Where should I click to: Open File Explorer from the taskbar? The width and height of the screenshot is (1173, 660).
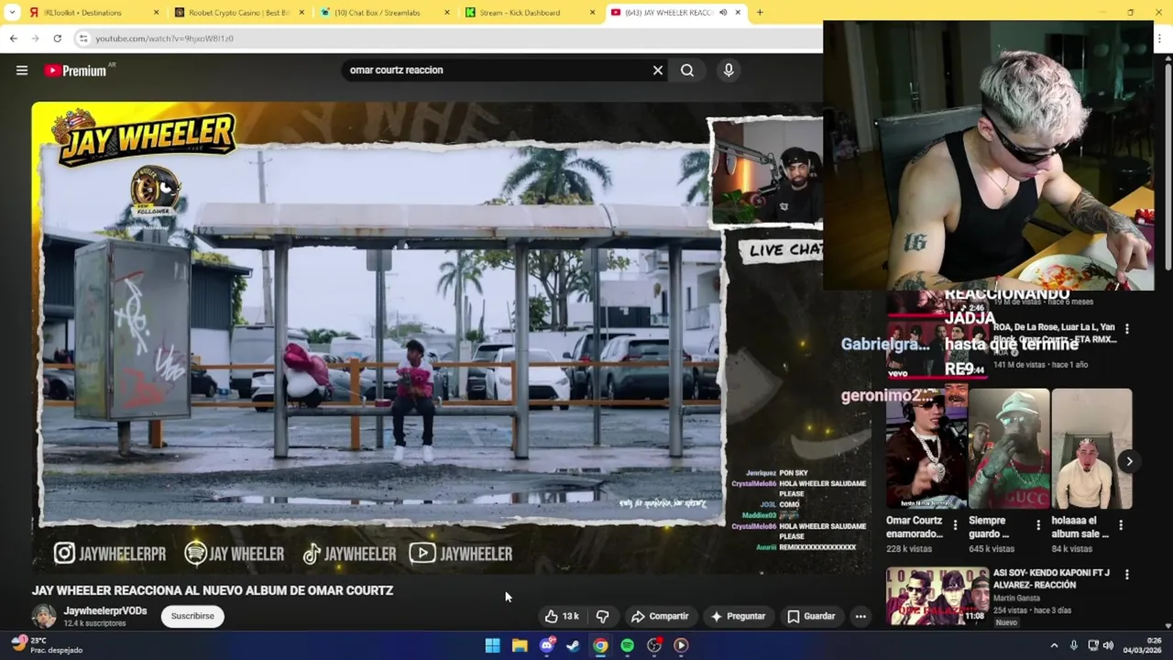(520, 645)
